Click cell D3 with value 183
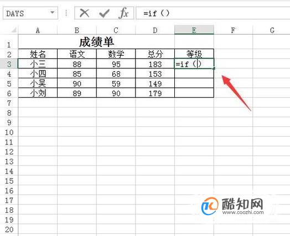Screen dimensions: 290x236 point(155,64)
